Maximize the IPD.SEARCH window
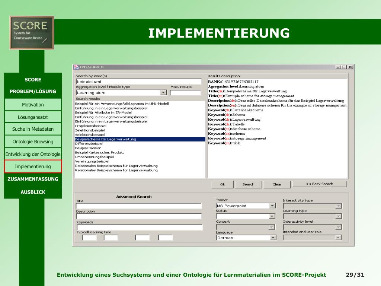 [x=344, y=67]
